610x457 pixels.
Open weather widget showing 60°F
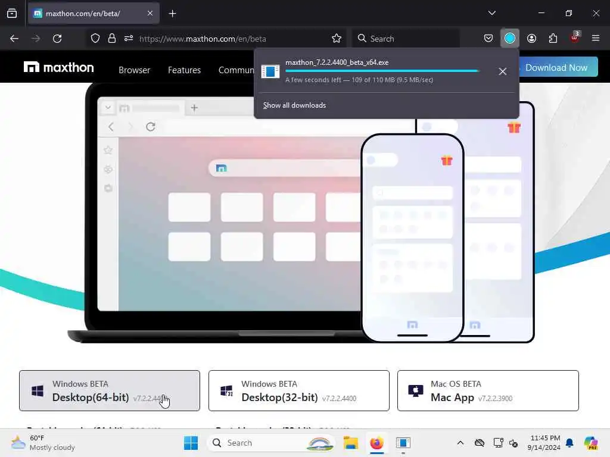(43, 443)
